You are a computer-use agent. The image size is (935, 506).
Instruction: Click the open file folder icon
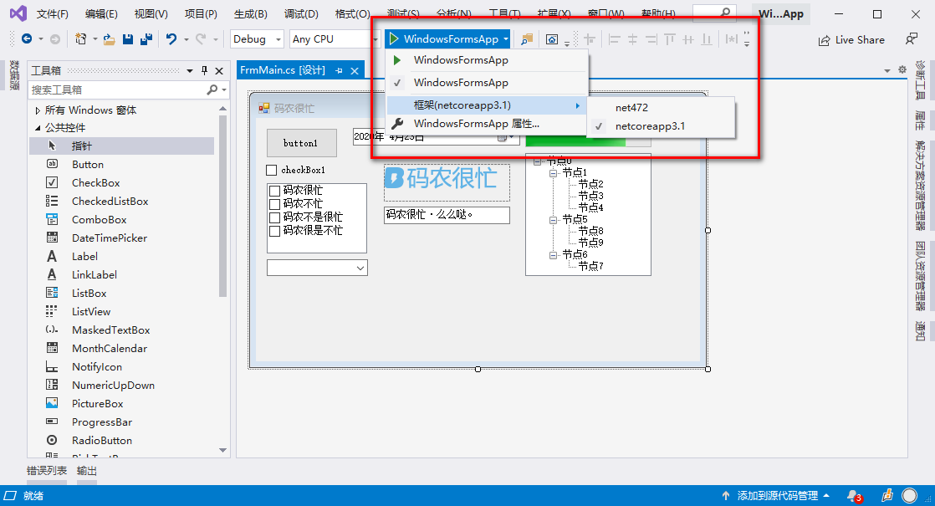pyautogui.click(x=109, y=39)
